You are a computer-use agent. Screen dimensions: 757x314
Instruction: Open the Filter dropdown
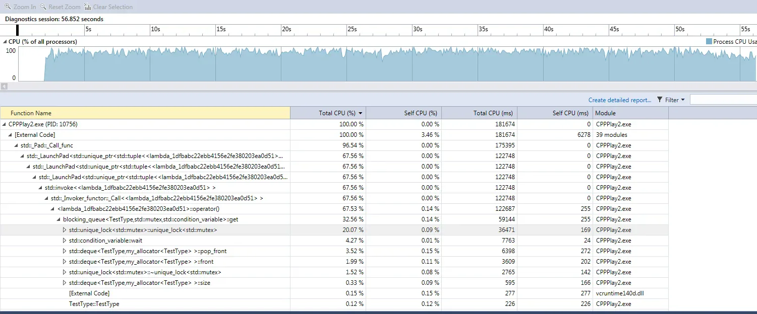[671, 100]
